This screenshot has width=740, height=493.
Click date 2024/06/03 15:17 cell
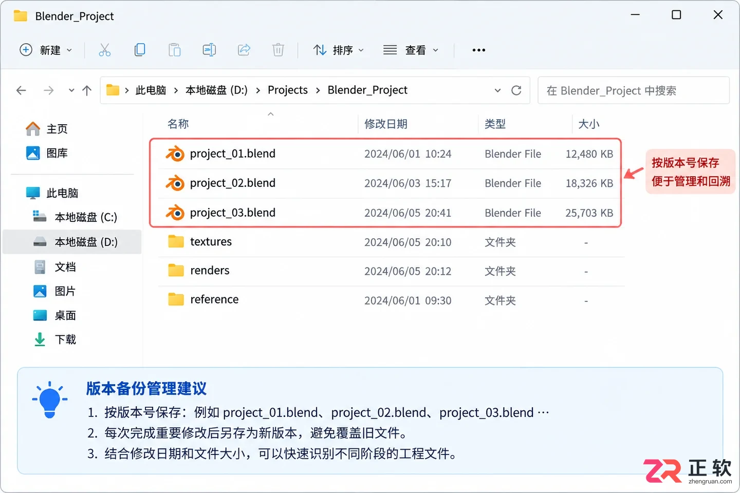[408, 183]
